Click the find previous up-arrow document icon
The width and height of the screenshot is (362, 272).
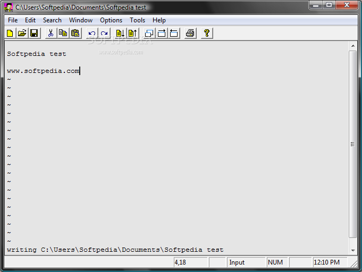click(x=132, y=34)
